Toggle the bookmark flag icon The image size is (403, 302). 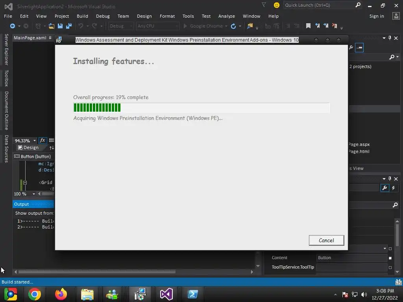click(x=308, y=26)
